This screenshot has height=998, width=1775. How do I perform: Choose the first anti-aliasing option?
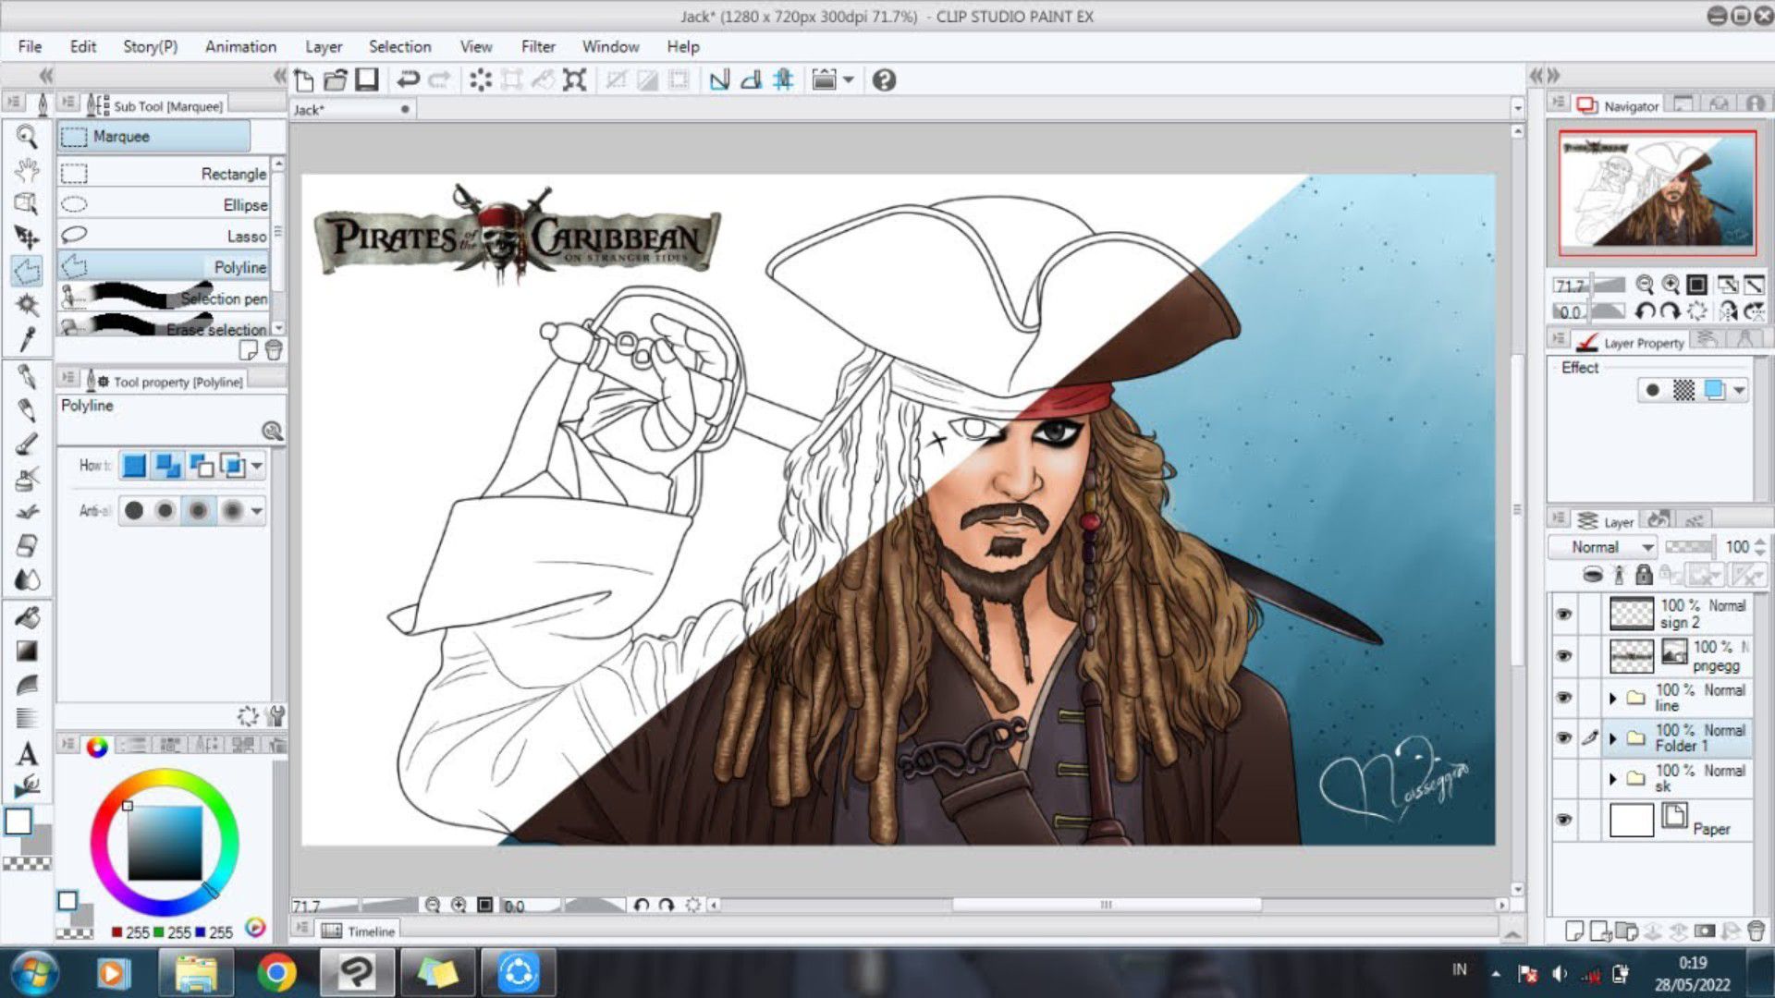click(134, 510)
